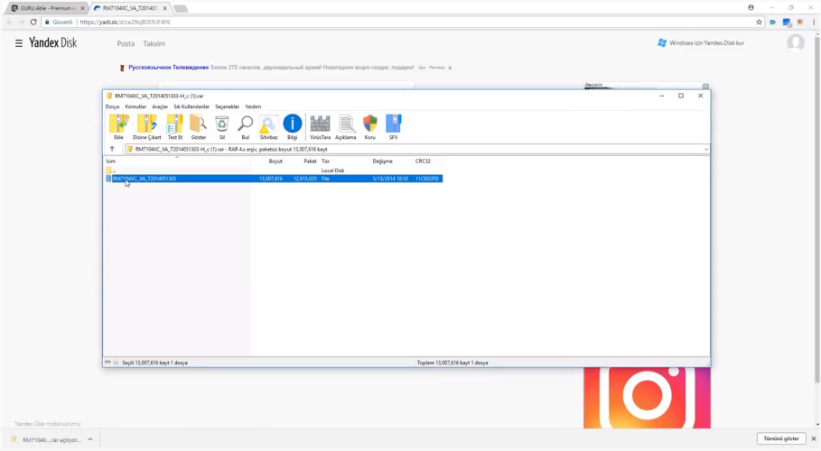Open the Açıklama comment tool

tap(346, 127)
